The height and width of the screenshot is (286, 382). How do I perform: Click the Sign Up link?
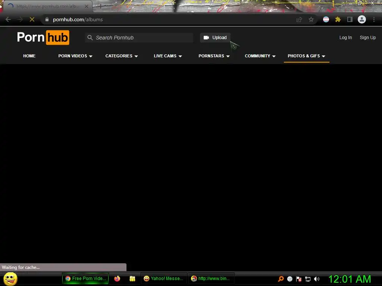[x=367, y=38]
